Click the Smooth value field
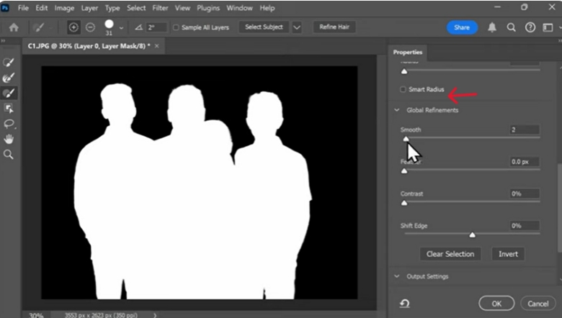 click(x=525, y=130)
